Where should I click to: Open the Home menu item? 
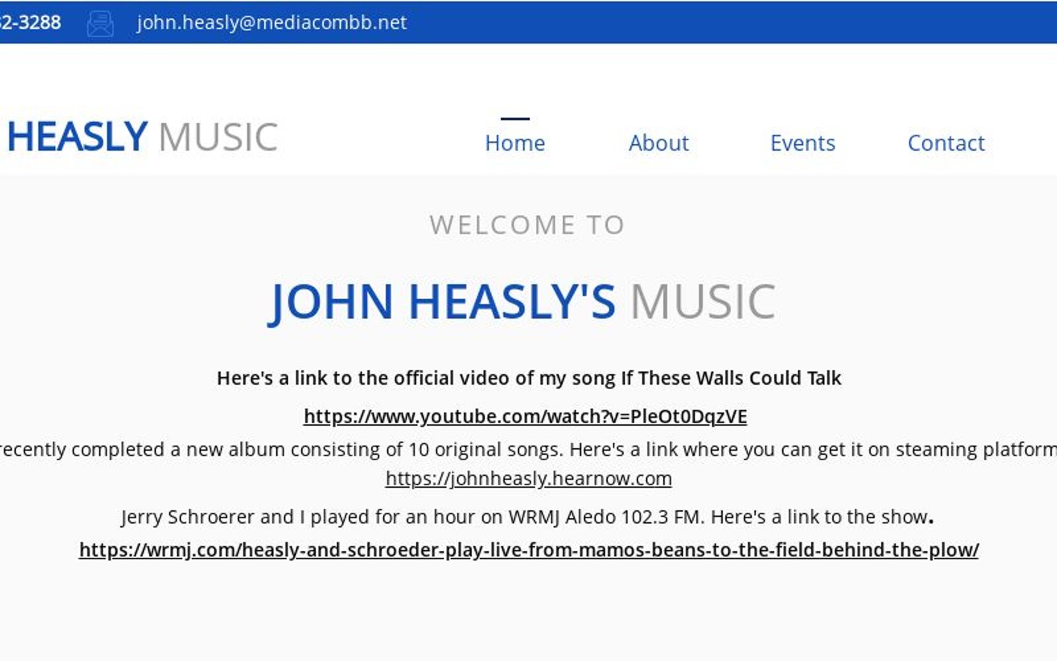(x=515, y=143)
